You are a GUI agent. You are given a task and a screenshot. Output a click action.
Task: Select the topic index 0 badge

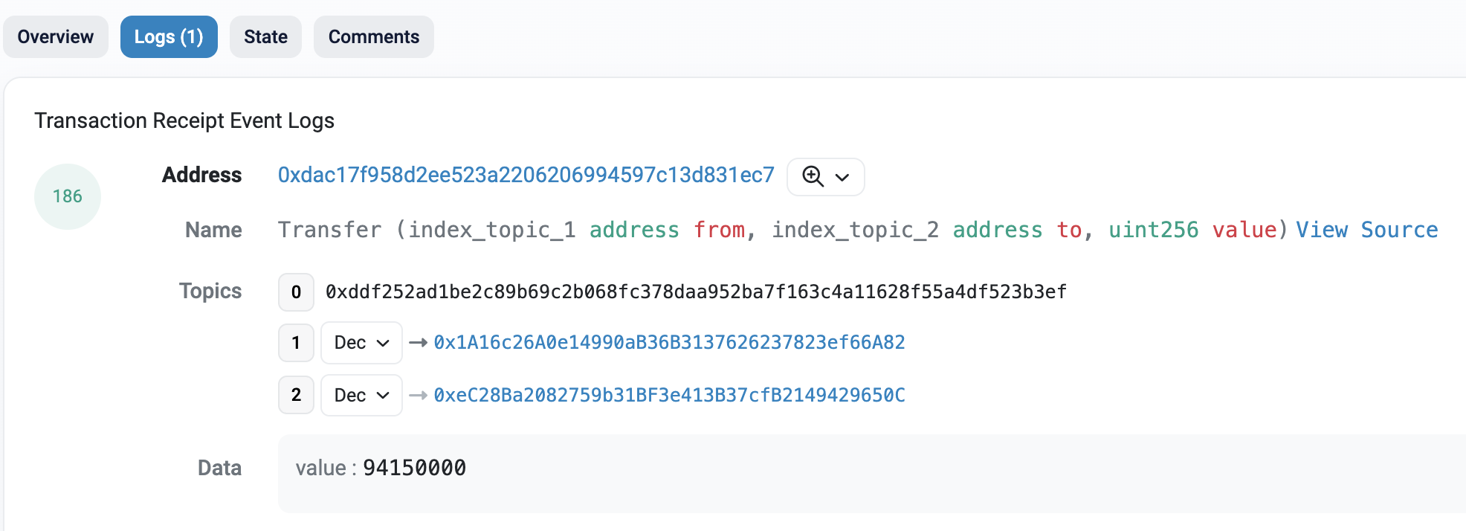coord(296,292)
